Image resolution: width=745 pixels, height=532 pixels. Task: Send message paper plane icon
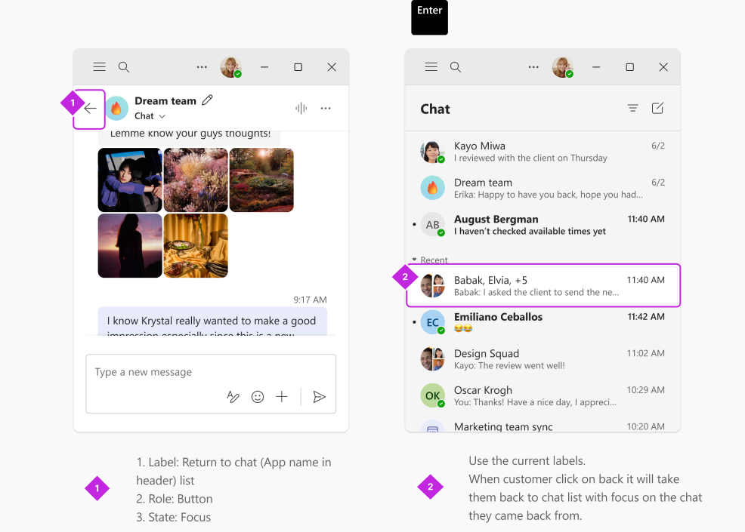tap(320, 397)
